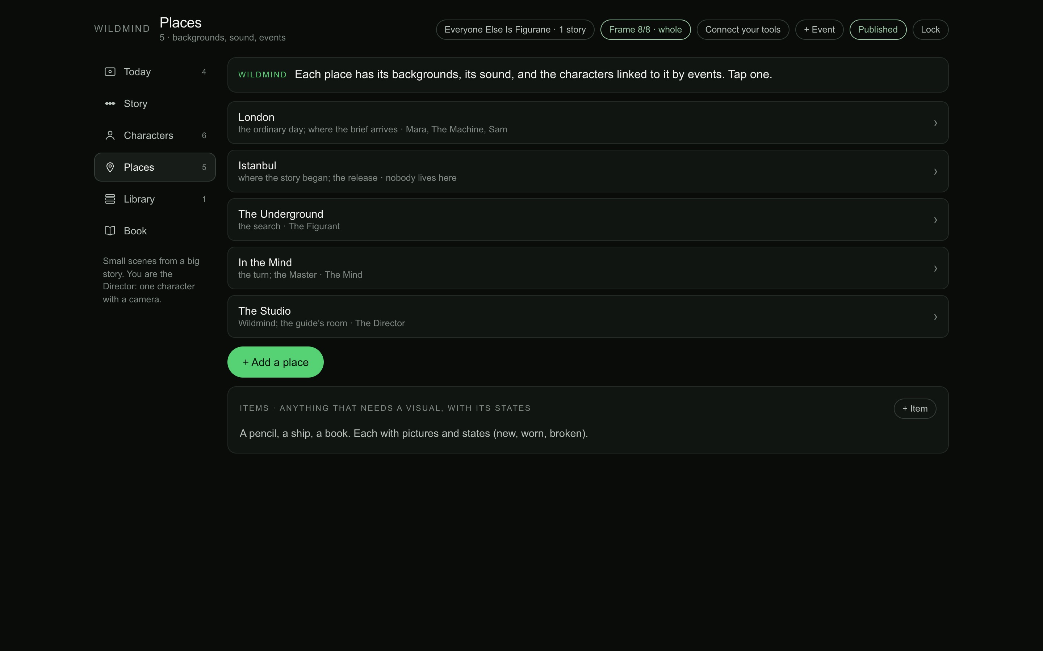Click the Story timeline icon
This screenshot has height=651, width=1043.
click(110, 103)
